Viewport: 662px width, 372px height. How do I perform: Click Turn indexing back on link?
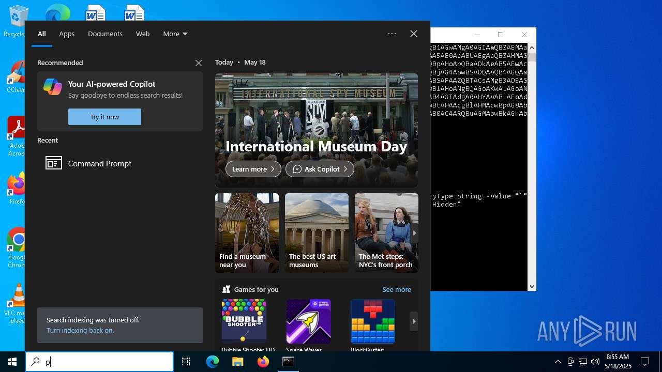point(80,330)
